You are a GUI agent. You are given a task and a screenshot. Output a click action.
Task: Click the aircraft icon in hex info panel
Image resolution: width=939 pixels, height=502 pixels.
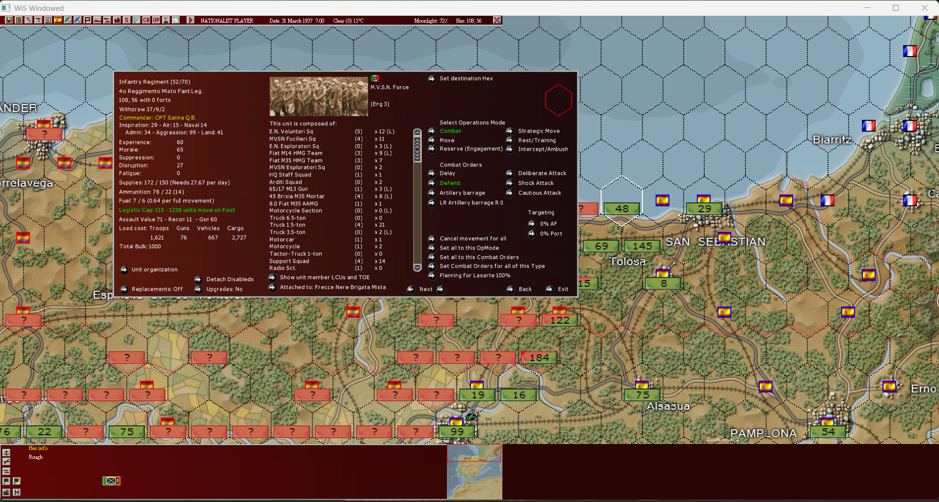(x=6, y=462)
